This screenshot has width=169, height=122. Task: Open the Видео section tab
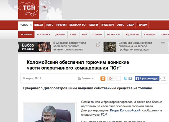point(39,25)
